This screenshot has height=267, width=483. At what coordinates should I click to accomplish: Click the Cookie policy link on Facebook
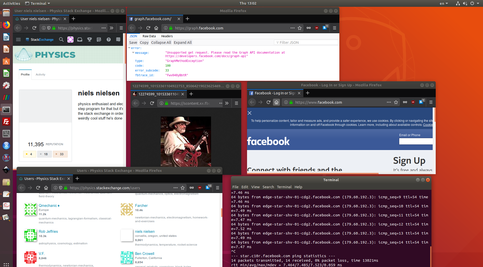click(x=428, y=125)
